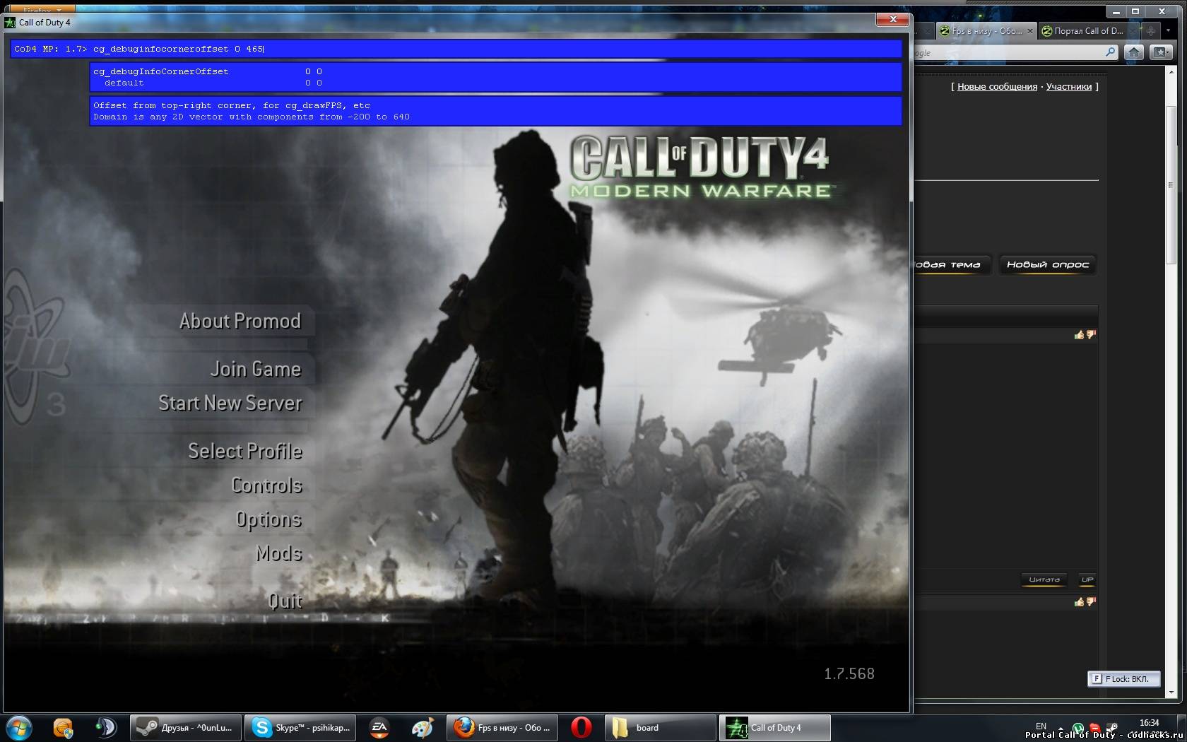Click the 'cg_debugInfoCornerOffset' console suggestion text

161,71
